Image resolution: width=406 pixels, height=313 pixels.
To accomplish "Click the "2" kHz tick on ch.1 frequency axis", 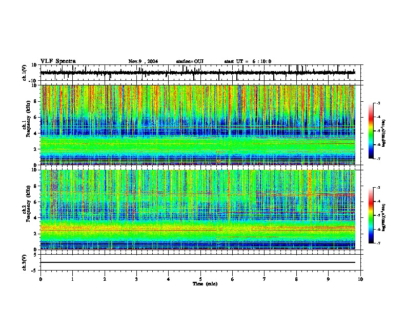I will pos(36,149).
